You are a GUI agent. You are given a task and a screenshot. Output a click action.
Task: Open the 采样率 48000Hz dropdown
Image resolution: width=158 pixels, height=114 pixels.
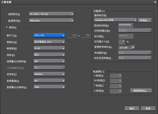pyautogui.click(x=49, y=74)
